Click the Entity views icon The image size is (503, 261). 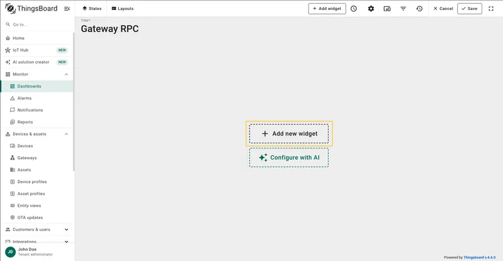coord(13,206)
